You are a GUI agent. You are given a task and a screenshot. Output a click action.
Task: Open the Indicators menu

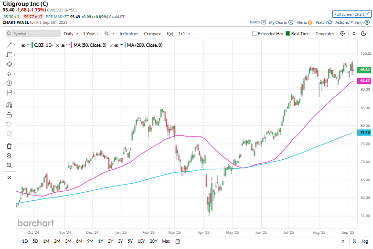(x=128, y=34)
